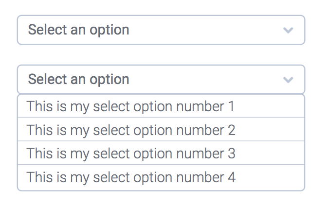Select the third item of the dropdown list

point(130,154)
